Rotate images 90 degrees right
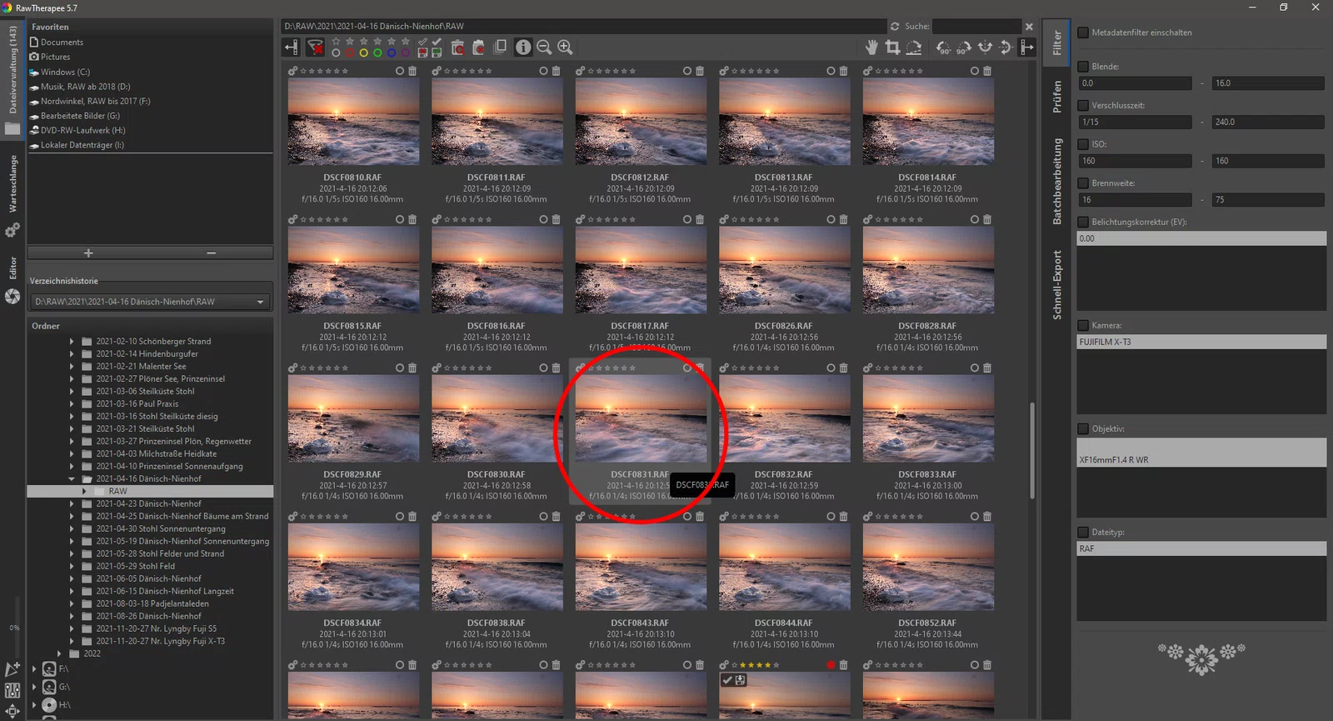This screenshot has width=1333, height=721. point(964,48)
